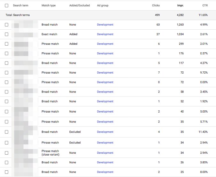Sort by Search term column header
This screenshot has width=216, height=177.
(20, 5)
